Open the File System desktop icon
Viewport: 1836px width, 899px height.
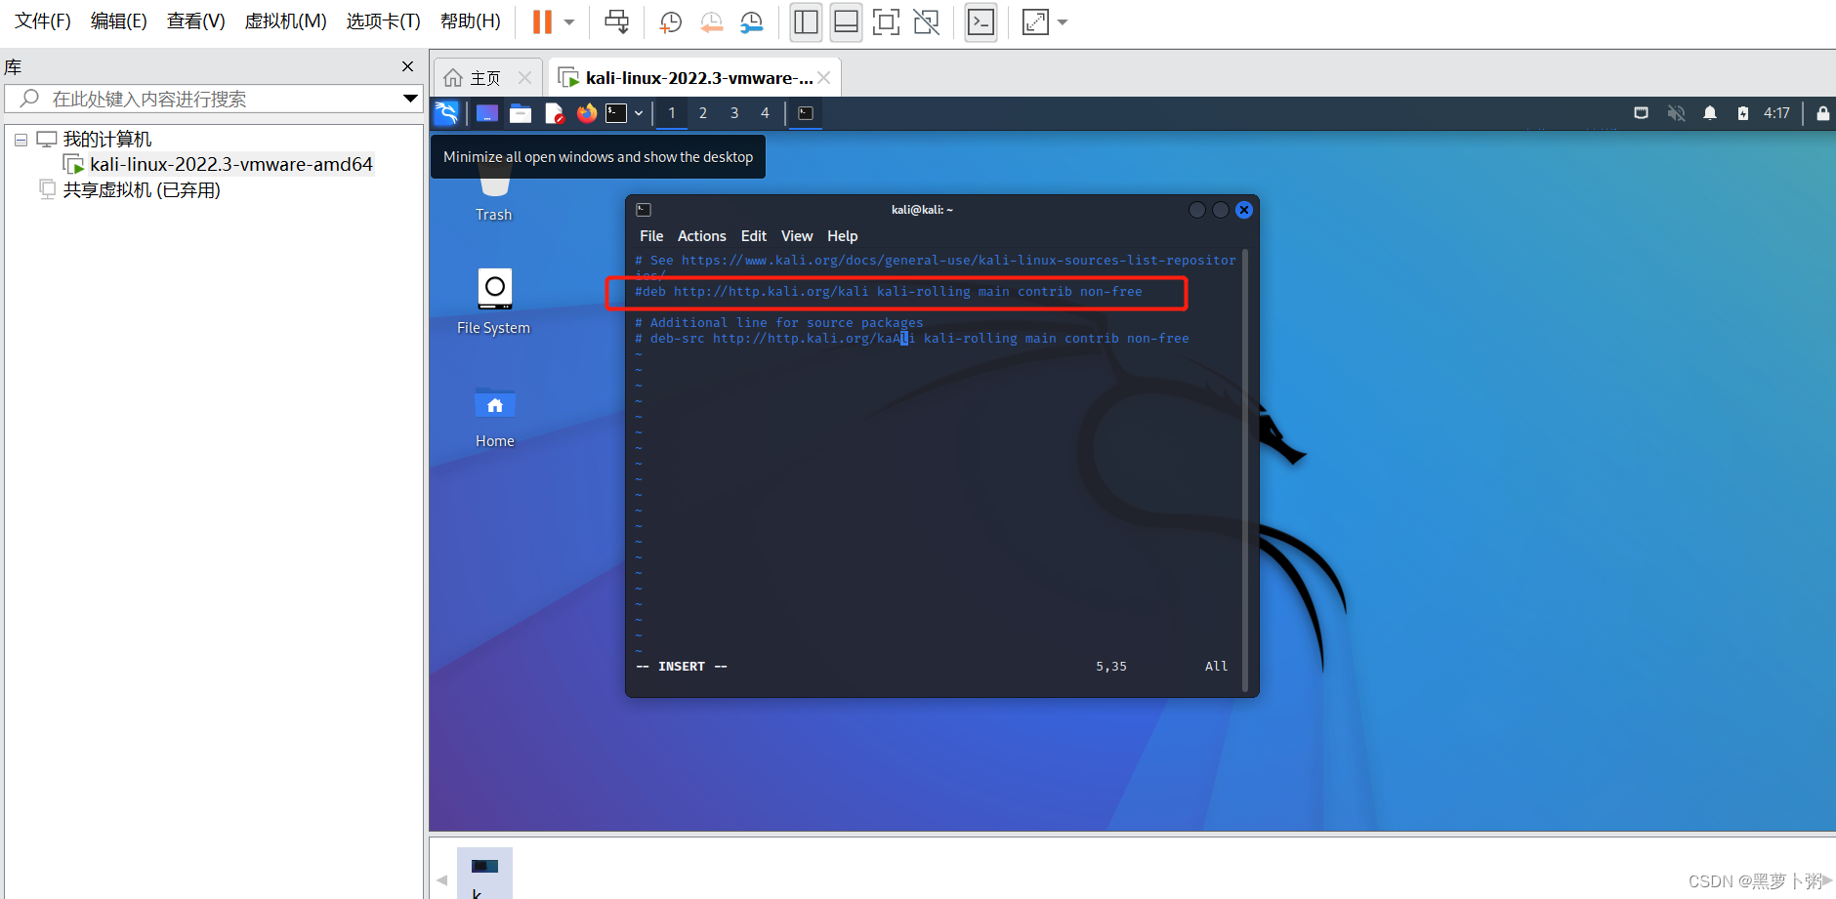coord(494,302)
